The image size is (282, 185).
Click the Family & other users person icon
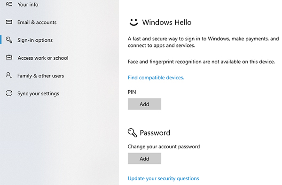pyautogui.click(x=9, y=75)
